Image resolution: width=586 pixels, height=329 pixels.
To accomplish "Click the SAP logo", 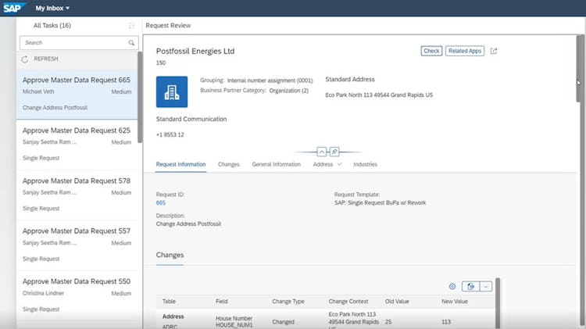I will [14, 8].
